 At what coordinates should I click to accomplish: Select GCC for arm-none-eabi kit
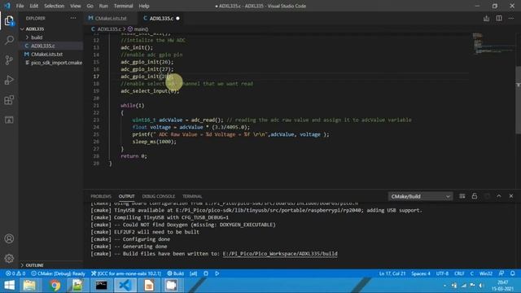(126, 273)
